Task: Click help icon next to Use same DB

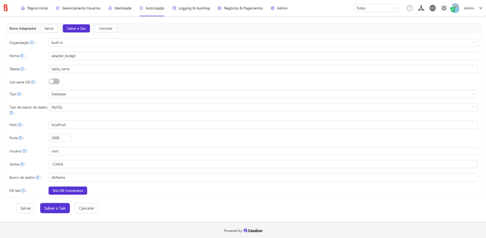Action: [33, 83]
